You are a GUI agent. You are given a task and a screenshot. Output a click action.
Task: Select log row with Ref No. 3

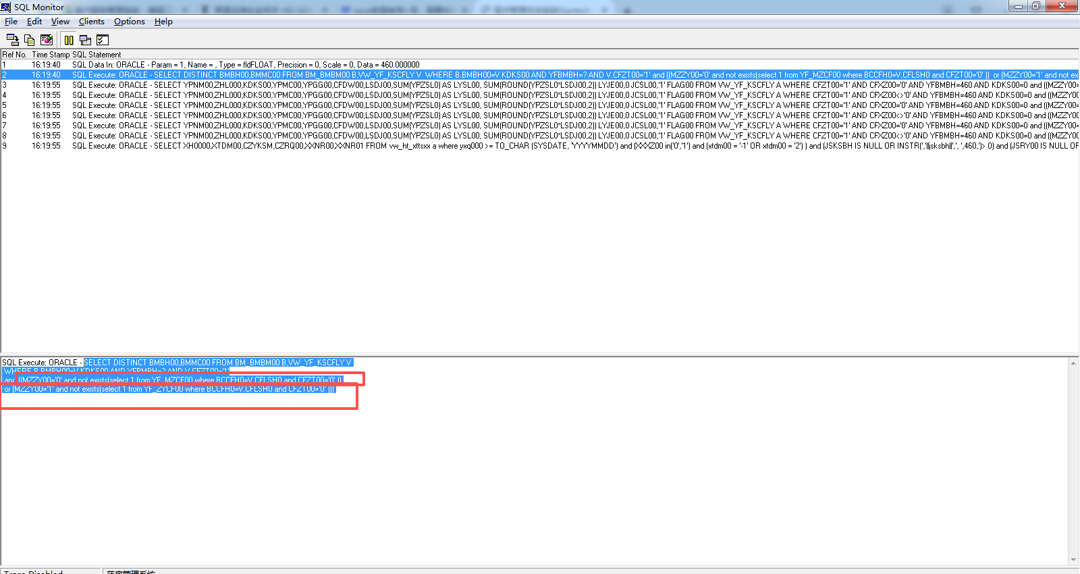(x=540, y=85)
